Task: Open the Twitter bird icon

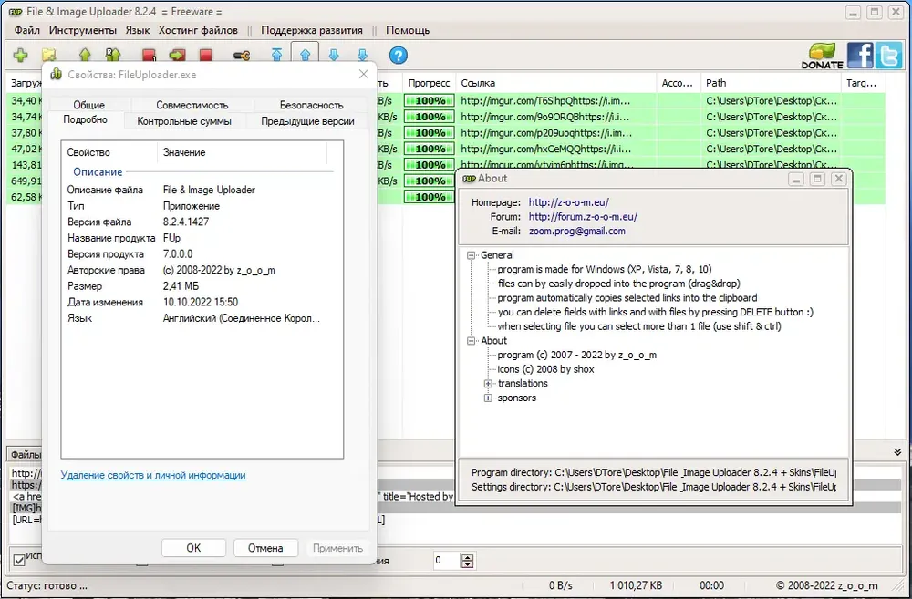Action: pyautogui.click(x=888, y=56)
